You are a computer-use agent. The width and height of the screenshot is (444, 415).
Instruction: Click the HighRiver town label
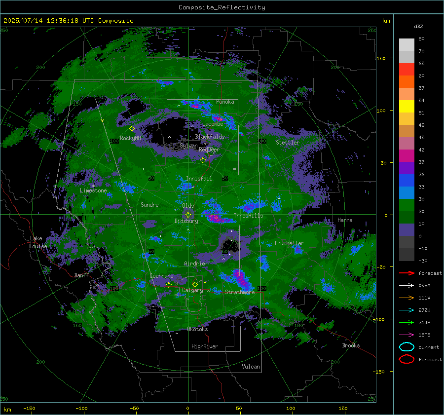tap(205, 346)
